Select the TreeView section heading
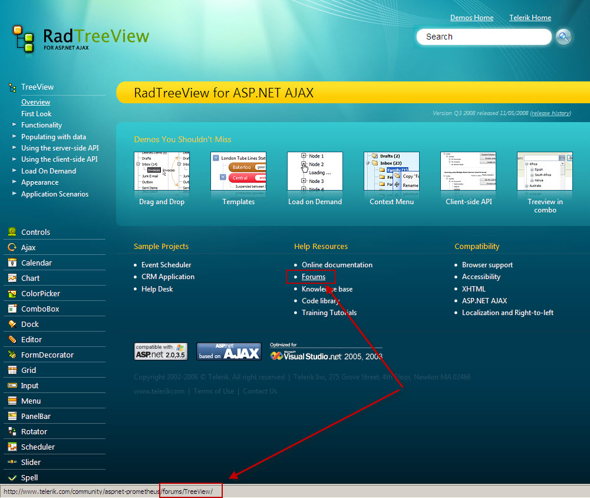The image size is (590, 498). pyautogui.click(x=37, y=87)
